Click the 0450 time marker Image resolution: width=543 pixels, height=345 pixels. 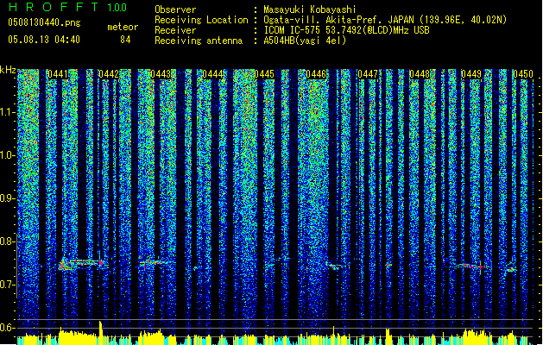pyautogui.click(x=523, y=74)
